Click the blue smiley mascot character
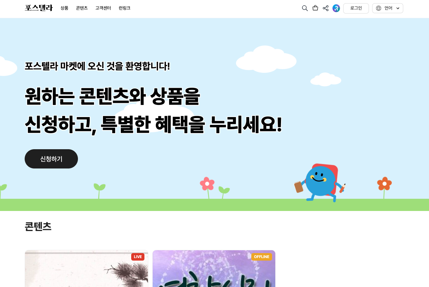429x287 pixels. (320, 183)
